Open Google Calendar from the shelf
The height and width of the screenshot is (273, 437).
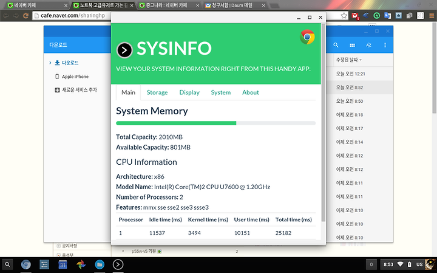(63, 264)
